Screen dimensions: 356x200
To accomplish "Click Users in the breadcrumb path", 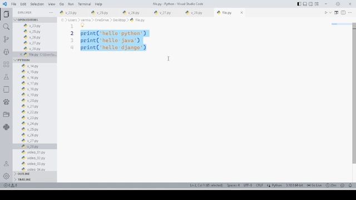I will click(73, 20).
